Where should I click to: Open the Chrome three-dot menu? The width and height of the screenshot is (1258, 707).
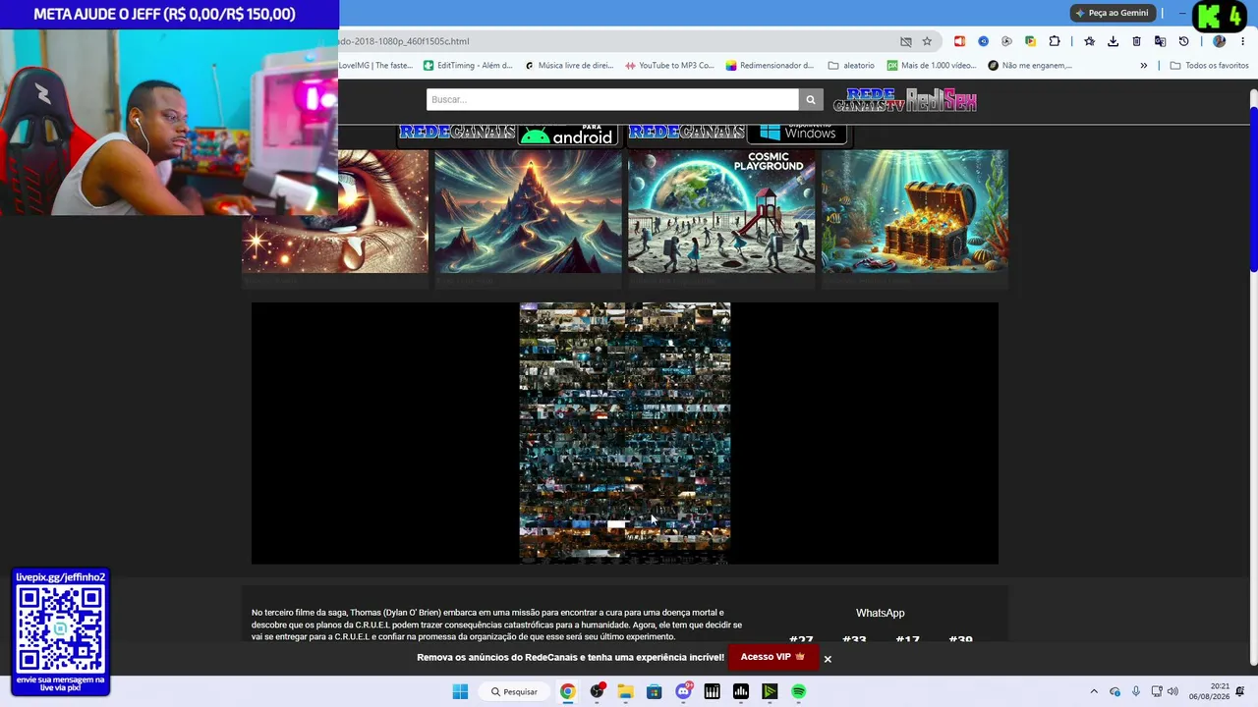tap(1241, 41)
